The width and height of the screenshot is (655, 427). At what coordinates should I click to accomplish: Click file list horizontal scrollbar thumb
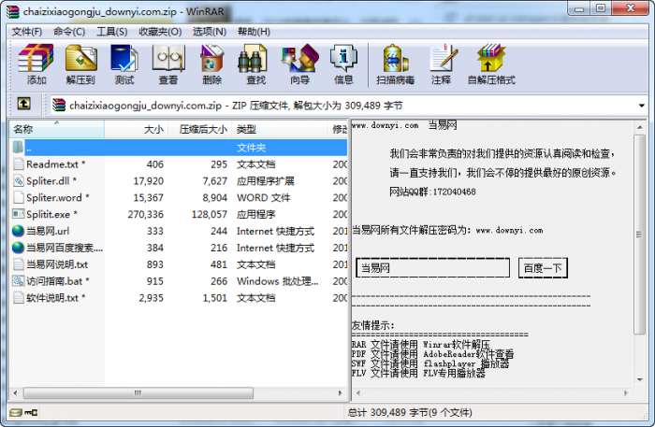[138, 392]
